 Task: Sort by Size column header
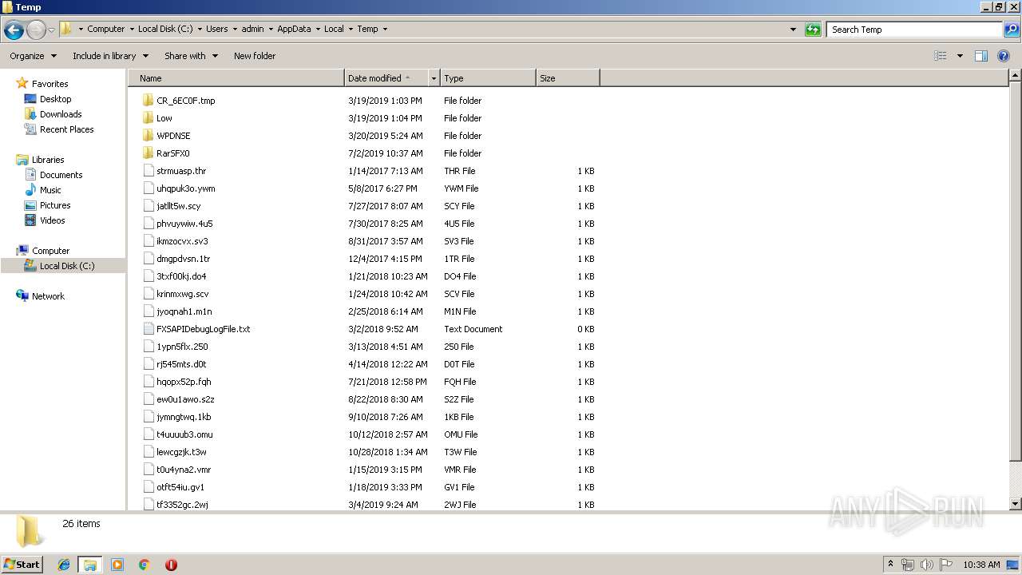(x=568, y=78)
